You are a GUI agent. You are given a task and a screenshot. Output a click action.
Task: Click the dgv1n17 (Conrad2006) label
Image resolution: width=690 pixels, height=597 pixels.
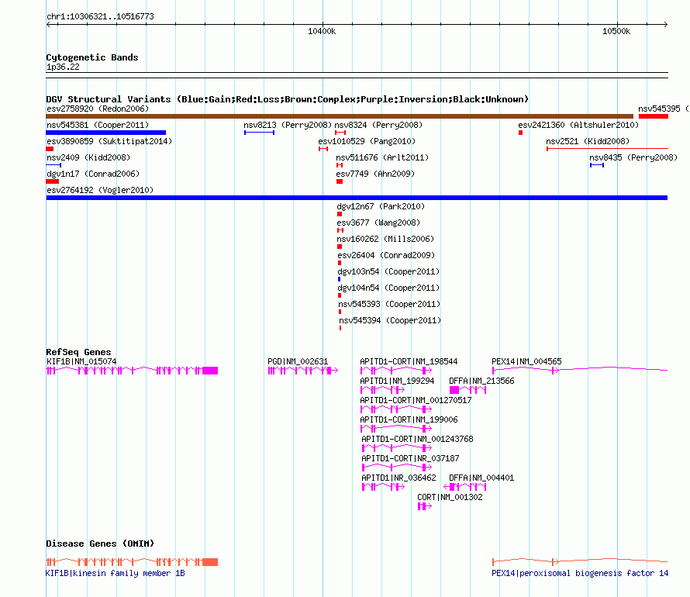click(x=93, y=174)
